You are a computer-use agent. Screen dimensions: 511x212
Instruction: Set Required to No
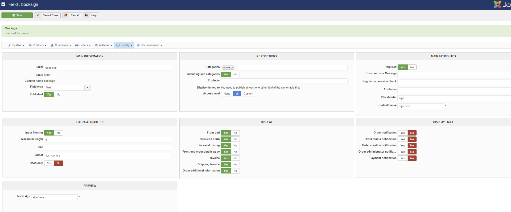412,67
